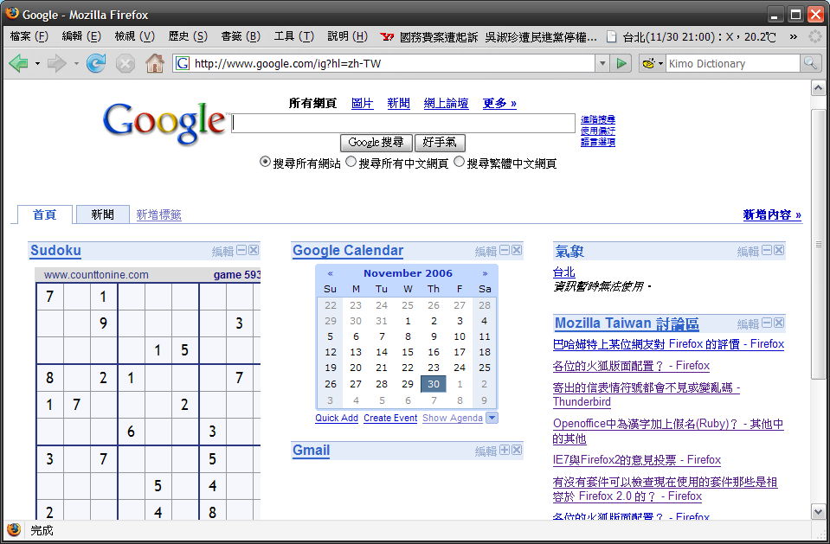Click the search magnifier in Kimo Dictionary box
This screenshot has width=830, height=544.
810,63
